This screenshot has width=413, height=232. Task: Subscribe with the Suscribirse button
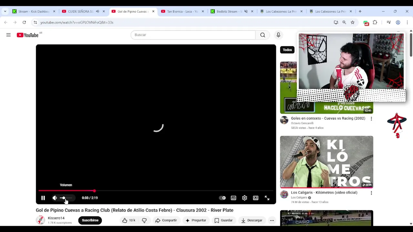pos(90,220)
